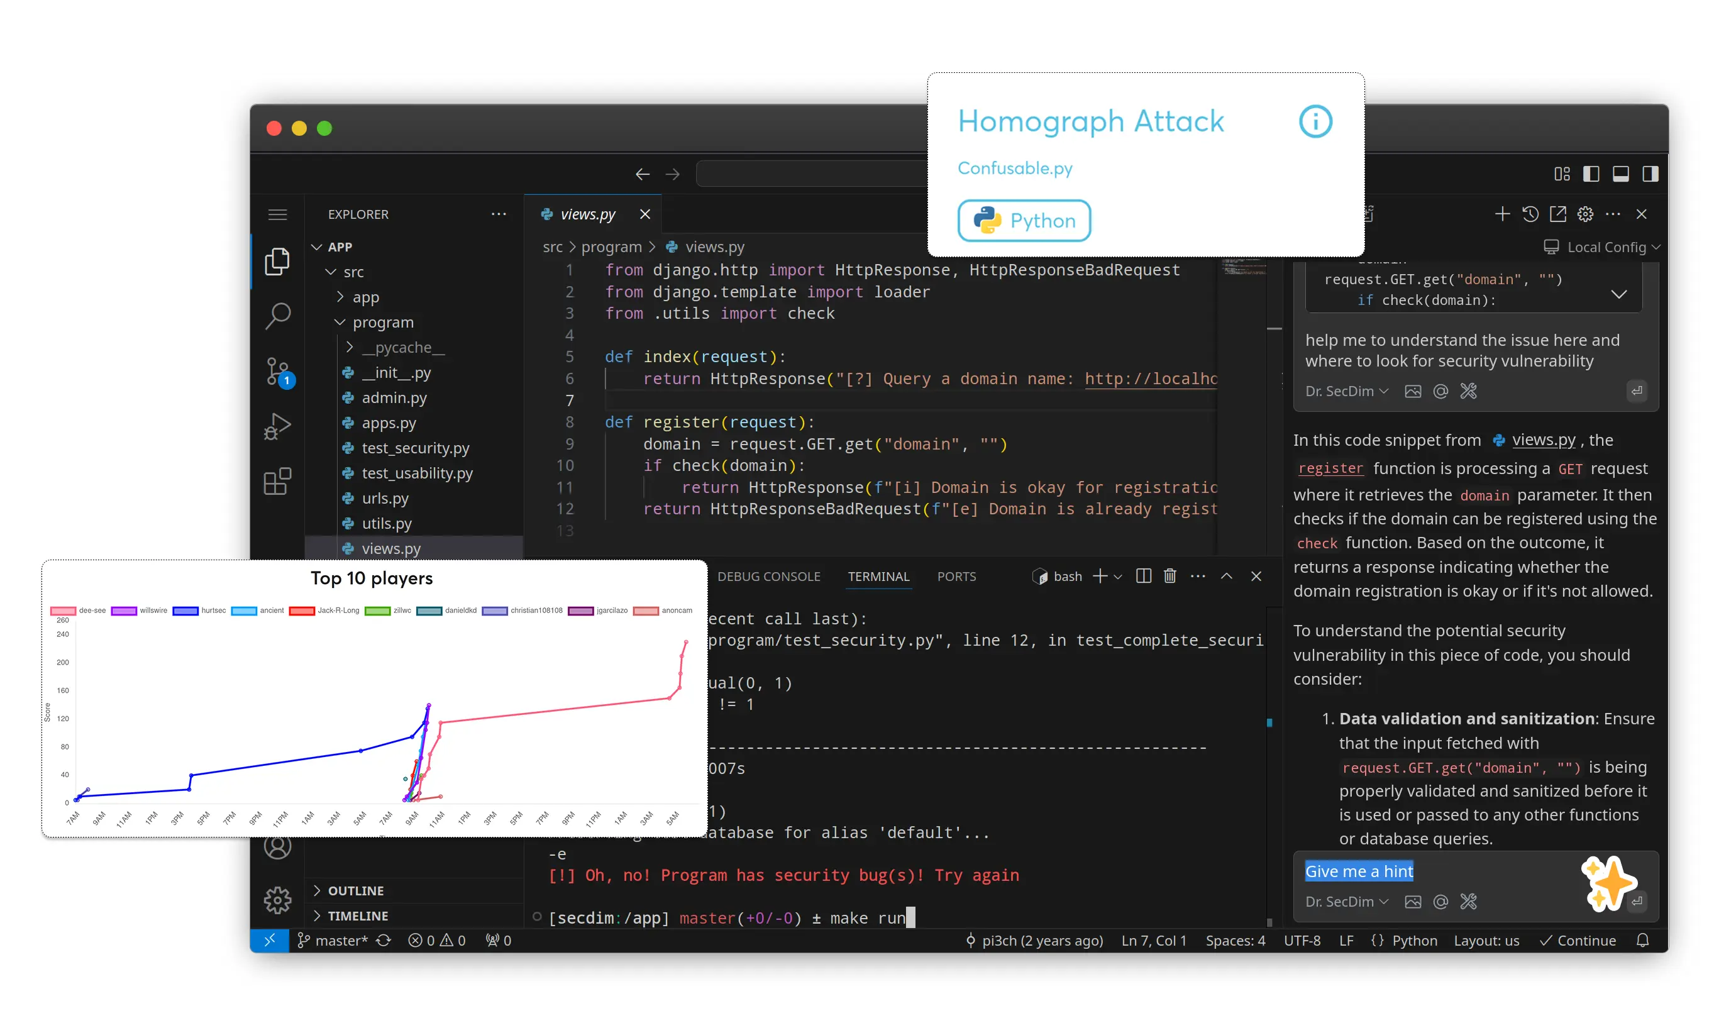The image size is (1714, 1028).
Task: Switch to the PORTS tab
Action: [x=956, y=576]
